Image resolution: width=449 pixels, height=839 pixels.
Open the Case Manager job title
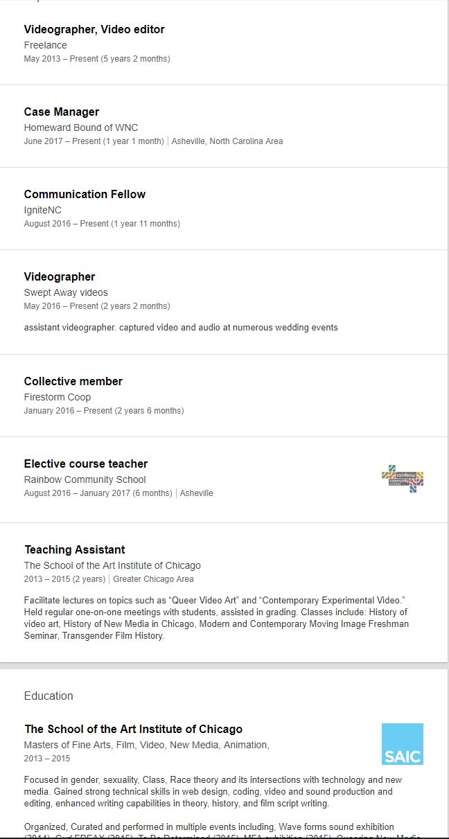pos(62,112)
